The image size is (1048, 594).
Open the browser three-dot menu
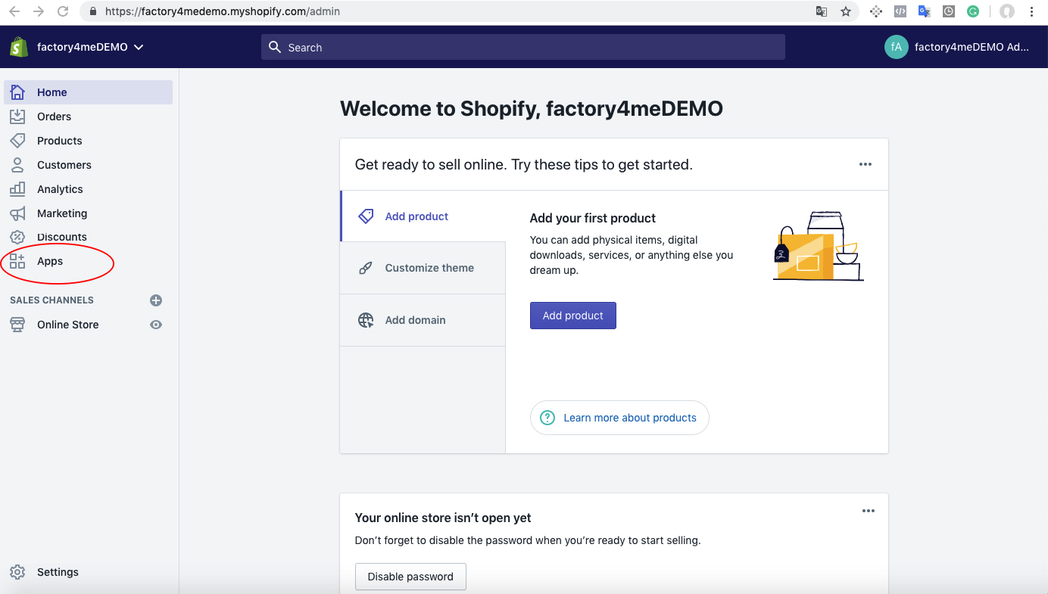pyautogui.click(x=1031, y=11)
